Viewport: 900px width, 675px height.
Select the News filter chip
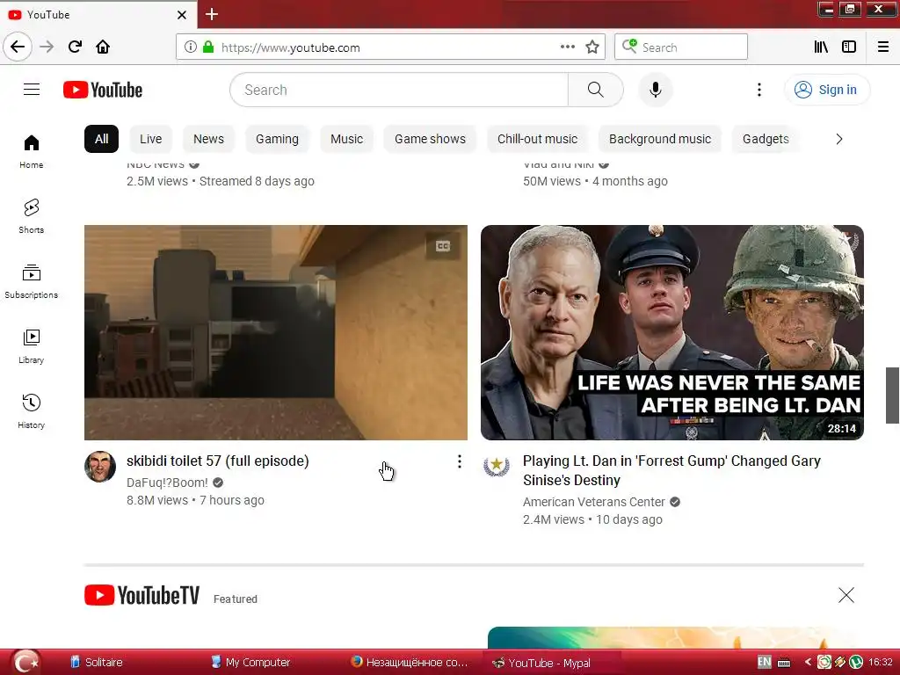click(208, 139)
